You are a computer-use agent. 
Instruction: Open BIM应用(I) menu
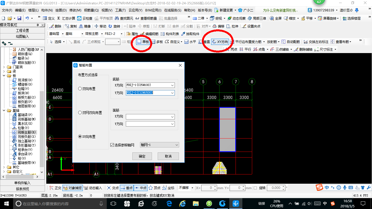pyautogui.click(x=153, y=10)
